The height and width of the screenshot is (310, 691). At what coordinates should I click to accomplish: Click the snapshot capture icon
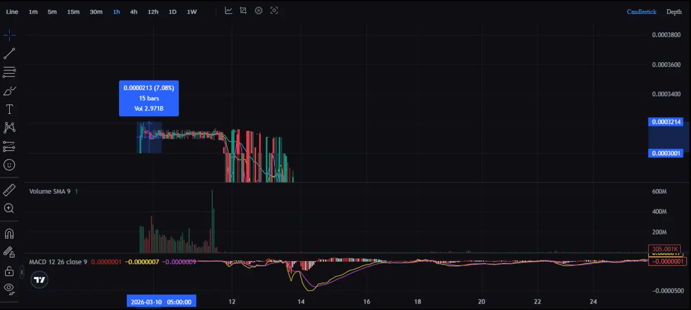tap(274, 10)
